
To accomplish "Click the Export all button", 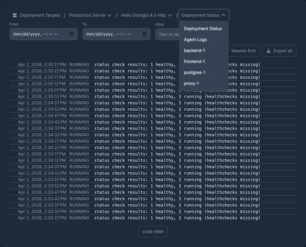I will click(279, 51).
